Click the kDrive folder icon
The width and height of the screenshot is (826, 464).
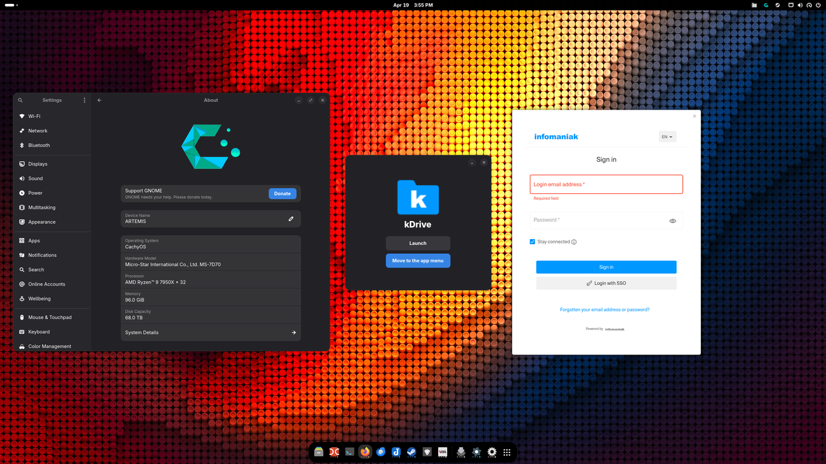click(418, 197)
